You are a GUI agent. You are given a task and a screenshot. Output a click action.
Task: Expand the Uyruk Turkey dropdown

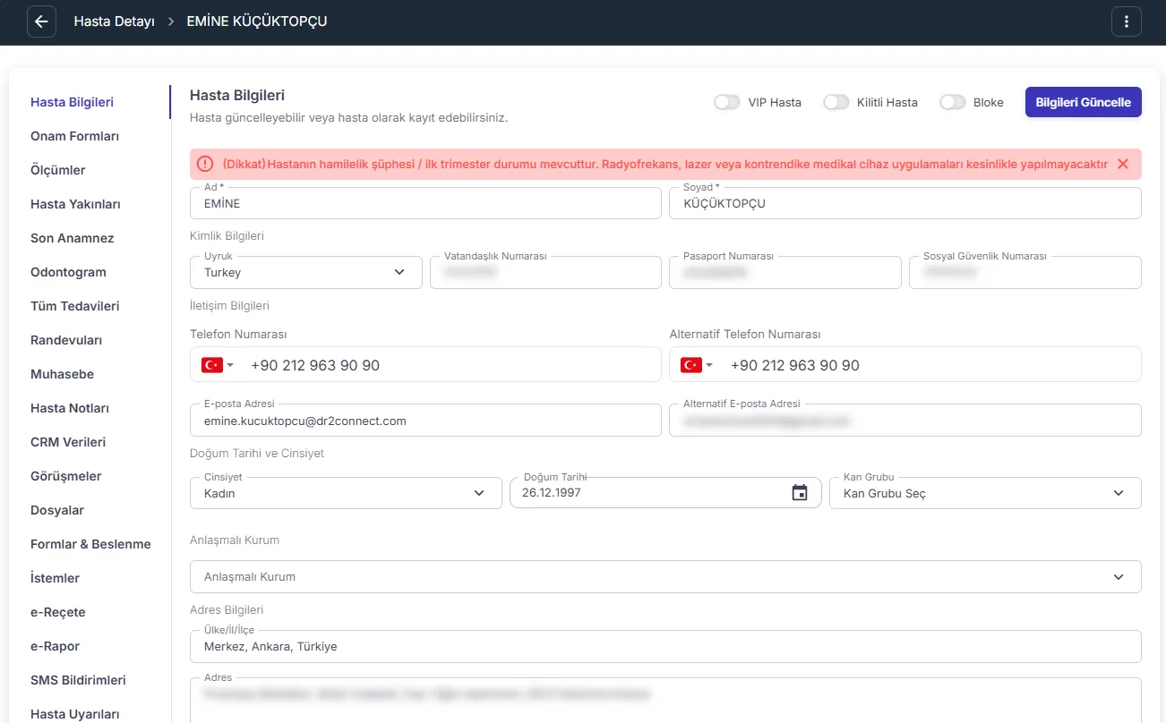tap(306, 272)
